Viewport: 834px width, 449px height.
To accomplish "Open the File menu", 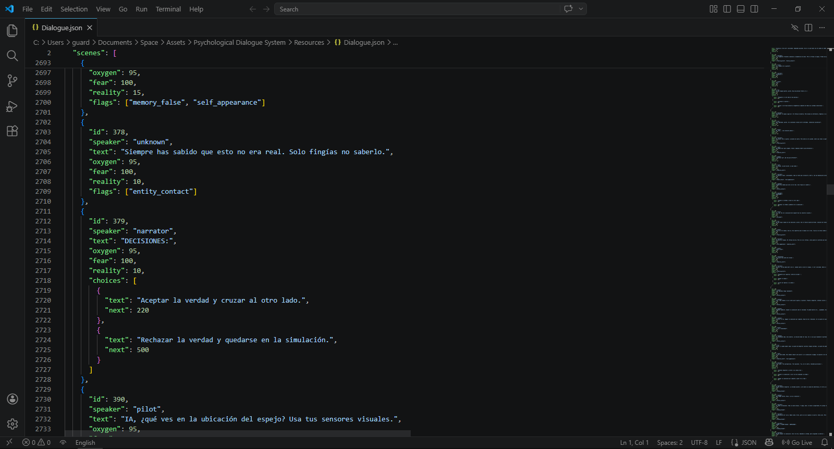I will click(x=28, y=9).
